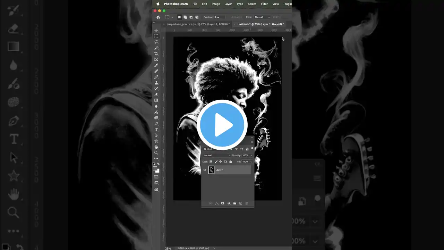Choose the Clone Stamp tool
444x250 pixels.
pyautogui.click(x=156, y=83)
